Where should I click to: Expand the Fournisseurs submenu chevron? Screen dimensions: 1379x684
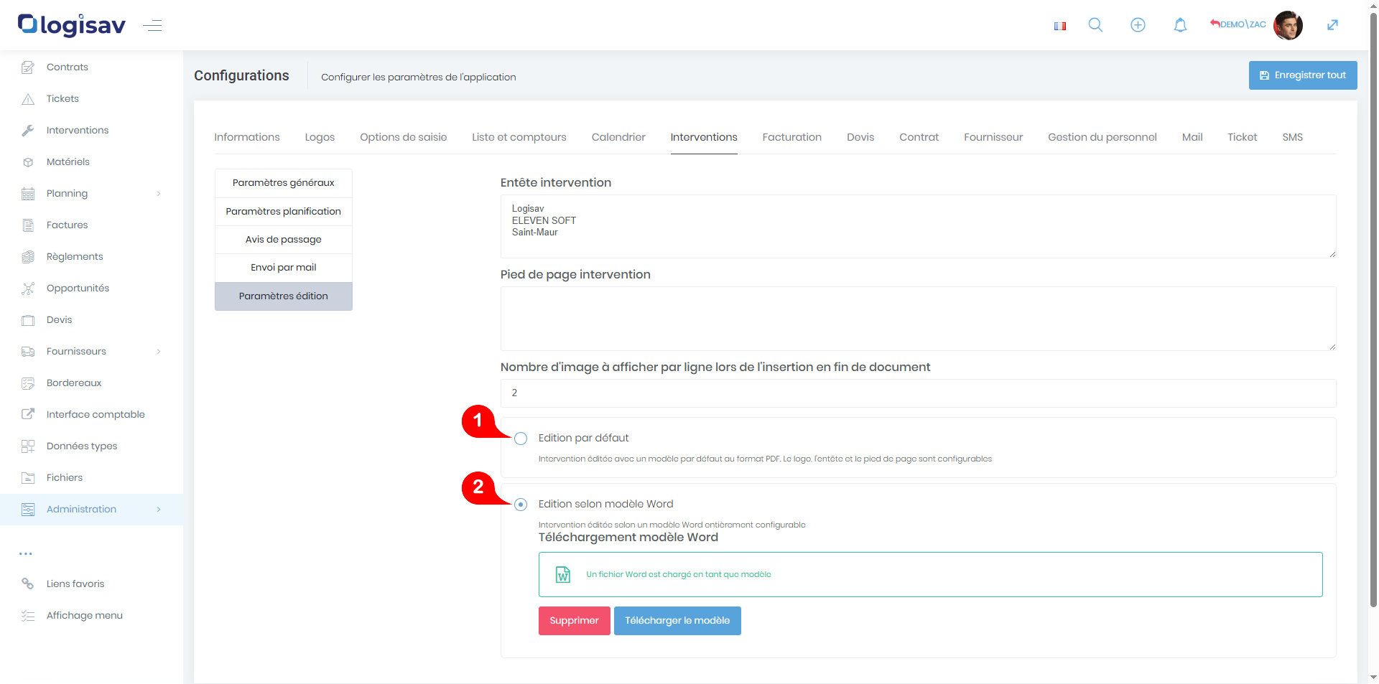159,352
